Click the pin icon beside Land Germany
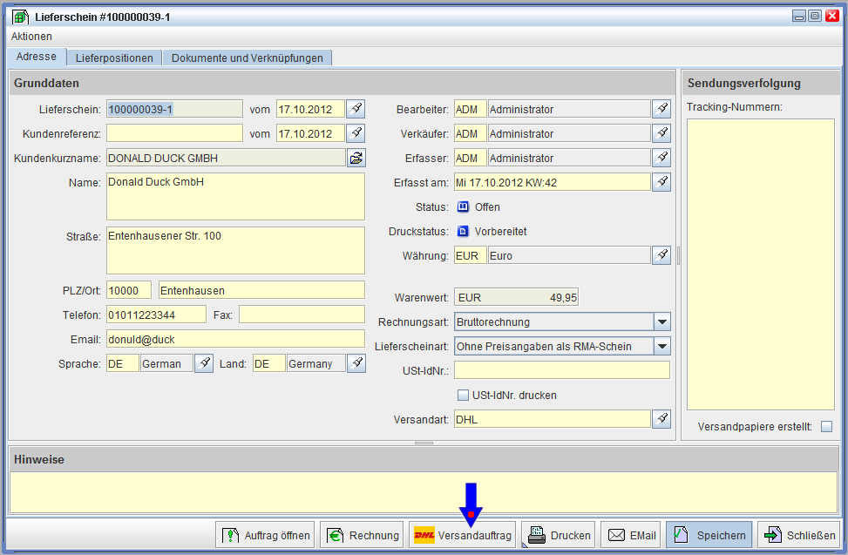 tap(356, 363)
